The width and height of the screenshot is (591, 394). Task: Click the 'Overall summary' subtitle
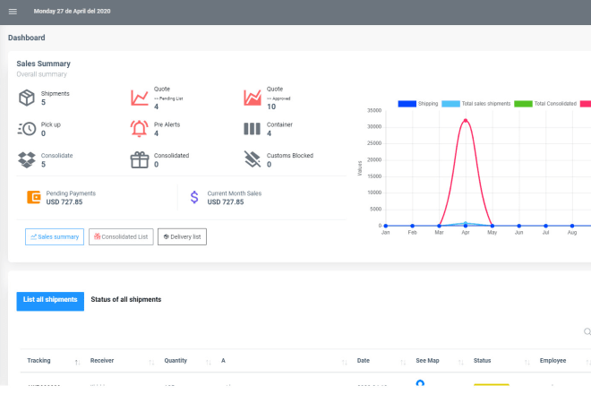41,74
